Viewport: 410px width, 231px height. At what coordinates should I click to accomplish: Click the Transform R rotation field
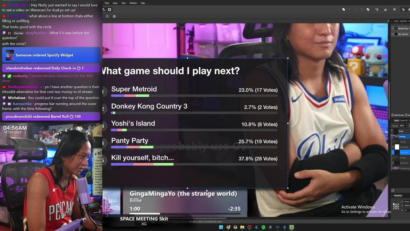pos(407,210)
